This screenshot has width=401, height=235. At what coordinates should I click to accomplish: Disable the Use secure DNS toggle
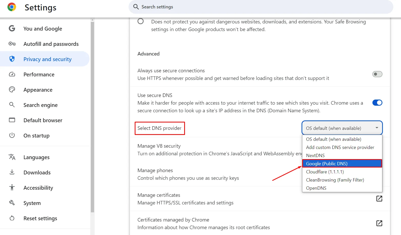(x=377, y=103)
